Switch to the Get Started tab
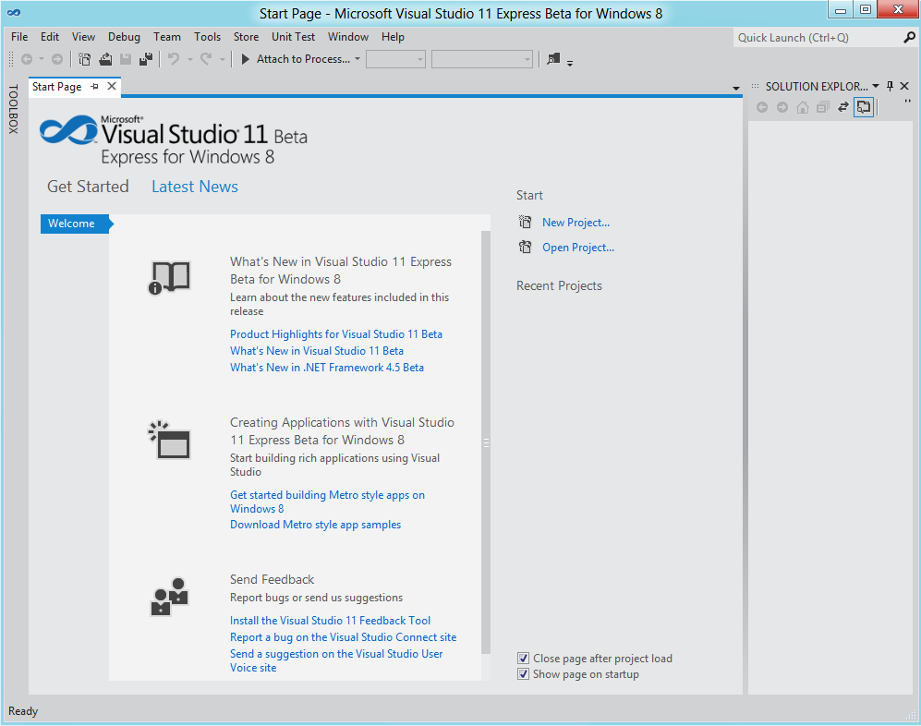Screen dimensions: 921x726 tap(88, 187)
